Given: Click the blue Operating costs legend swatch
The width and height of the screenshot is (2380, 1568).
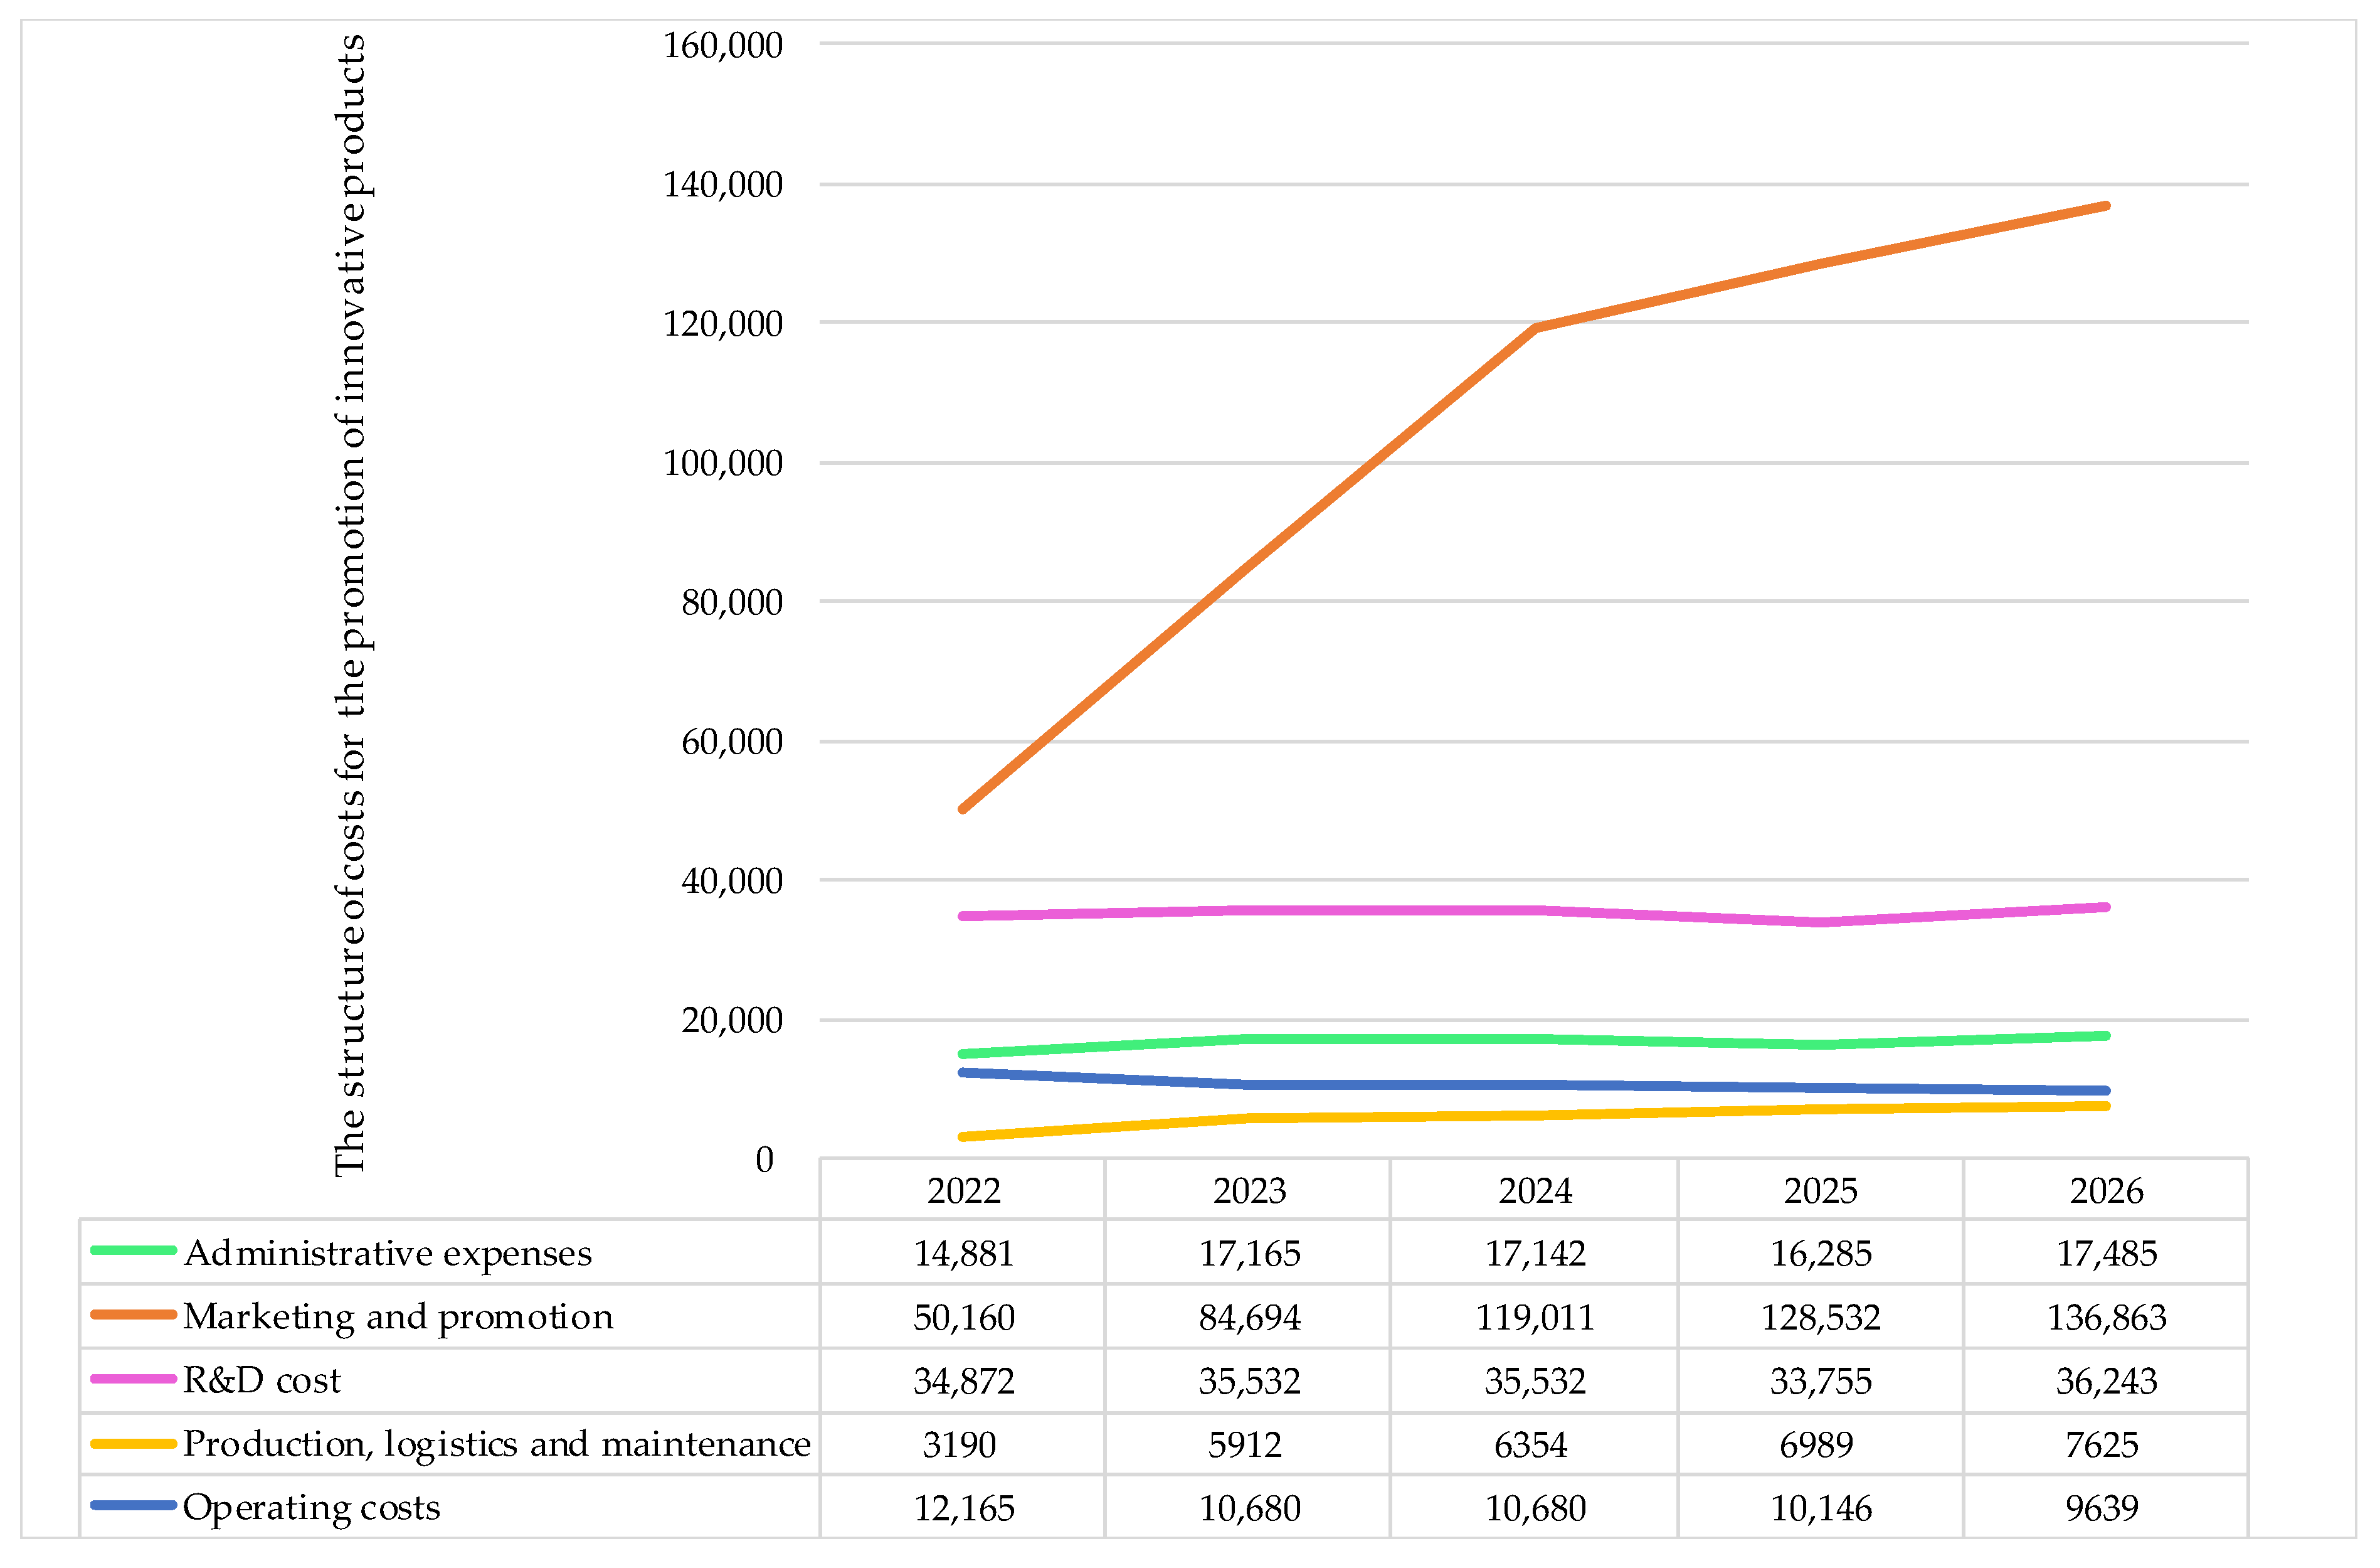Looking at the screenshot, I should (x=133, y=1506).
